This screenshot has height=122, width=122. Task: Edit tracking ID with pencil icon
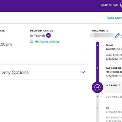click(117, 36)
